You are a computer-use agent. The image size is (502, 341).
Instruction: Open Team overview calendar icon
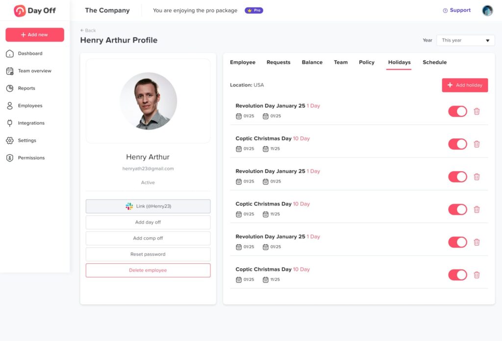(x=9, y=71)
